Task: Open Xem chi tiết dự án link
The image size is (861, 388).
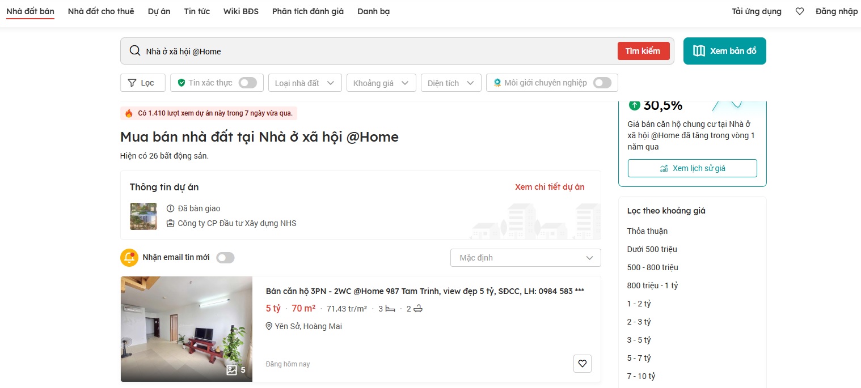Action: pos(549,186)
